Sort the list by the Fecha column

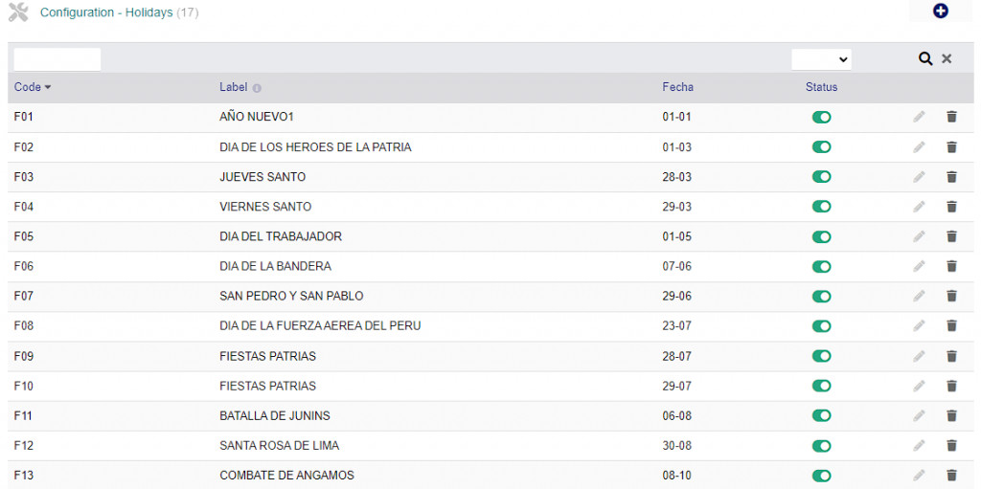pyautogui.click(x=677, y=87)
